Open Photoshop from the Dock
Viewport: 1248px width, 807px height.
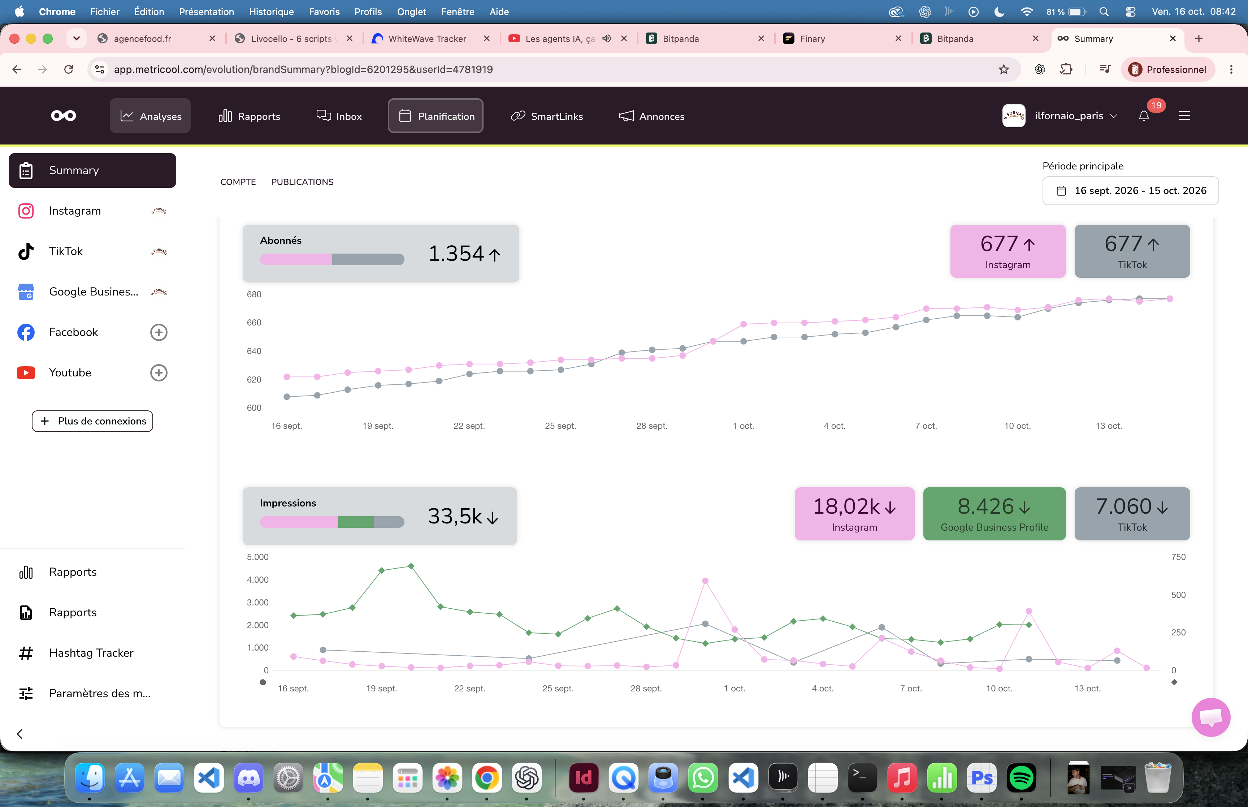pyautogui.click(x=981, y=778)
